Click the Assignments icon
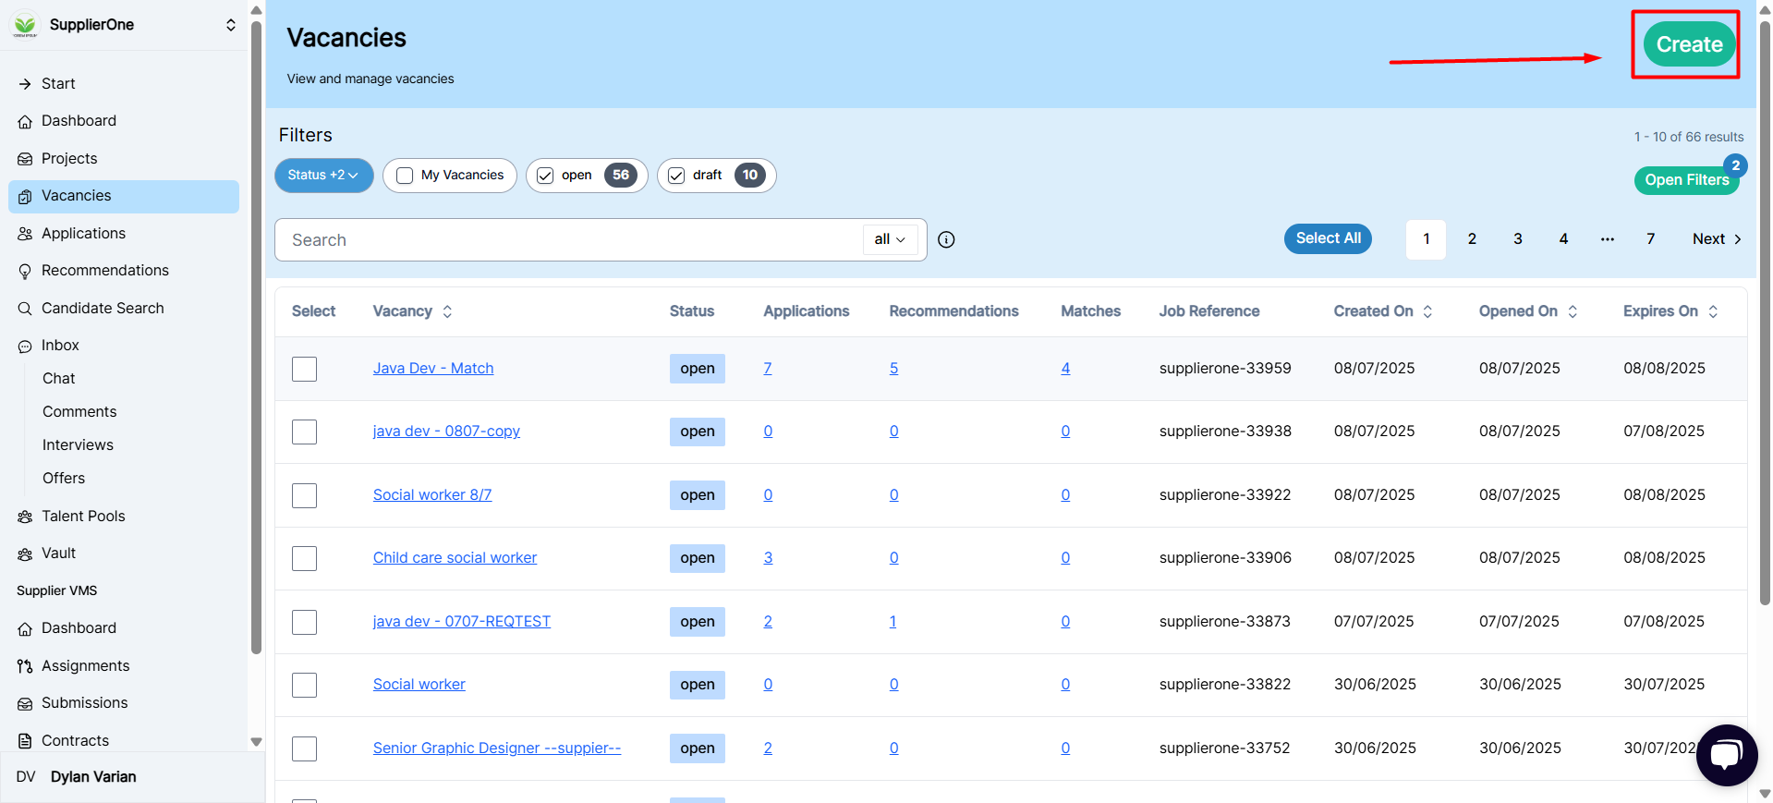Image resolution: width=1773 pixels, height=803 pixels. [x=25, y=666]
